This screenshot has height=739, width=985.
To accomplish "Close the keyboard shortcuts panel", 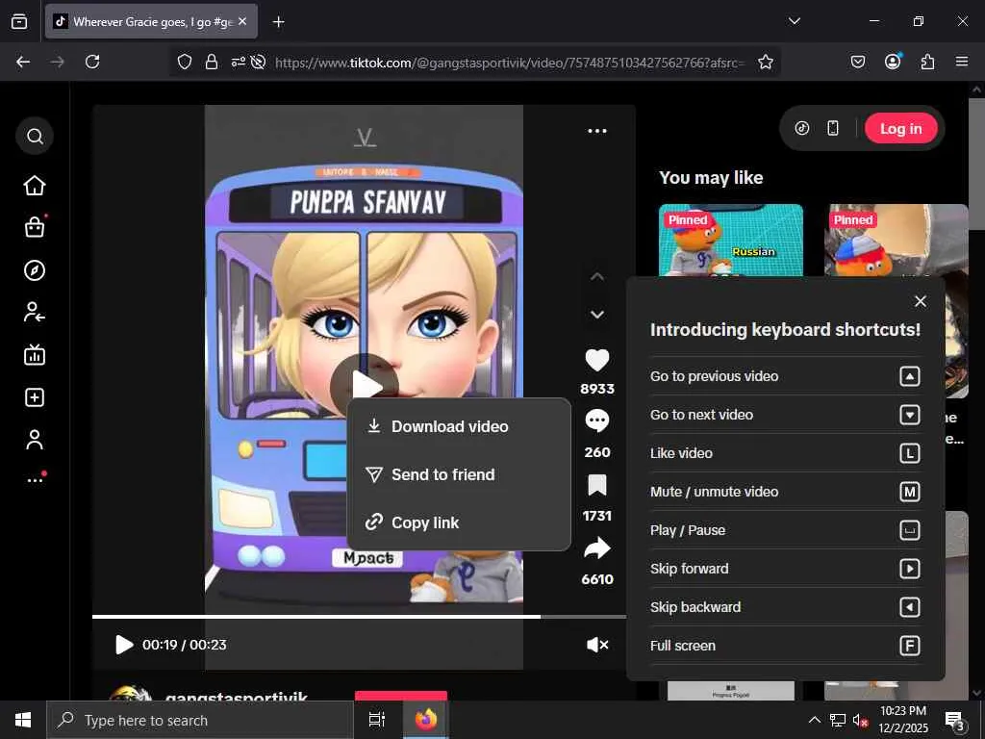I will 921,301.
